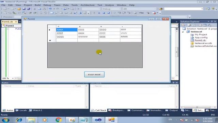Open the Undo history dropdown arrow

tap(54, 9)
